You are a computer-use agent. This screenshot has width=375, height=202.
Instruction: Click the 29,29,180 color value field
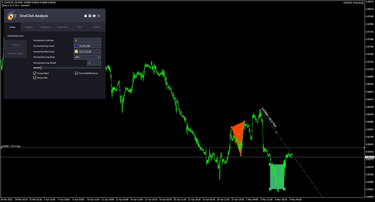click(x=87, y=46)
